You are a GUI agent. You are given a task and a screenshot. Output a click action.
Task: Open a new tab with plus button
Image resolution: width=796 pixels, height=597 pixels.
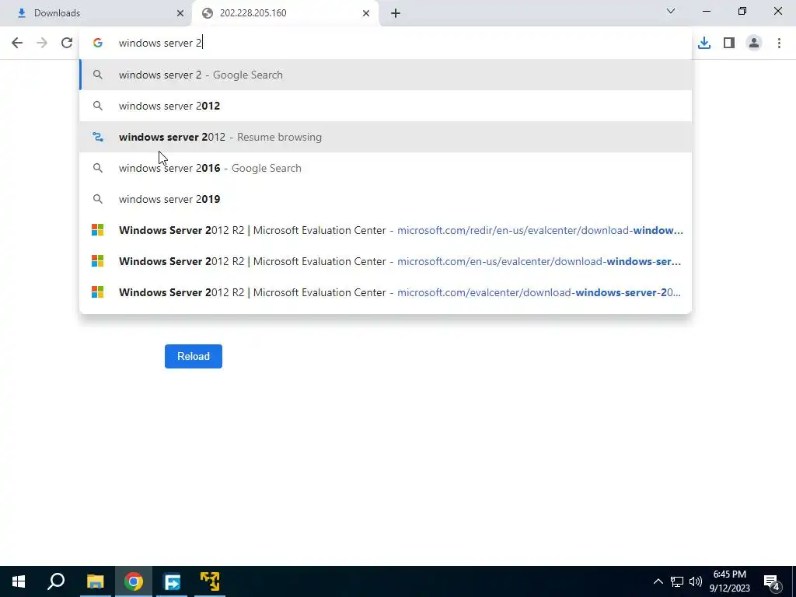pos(396,13)
